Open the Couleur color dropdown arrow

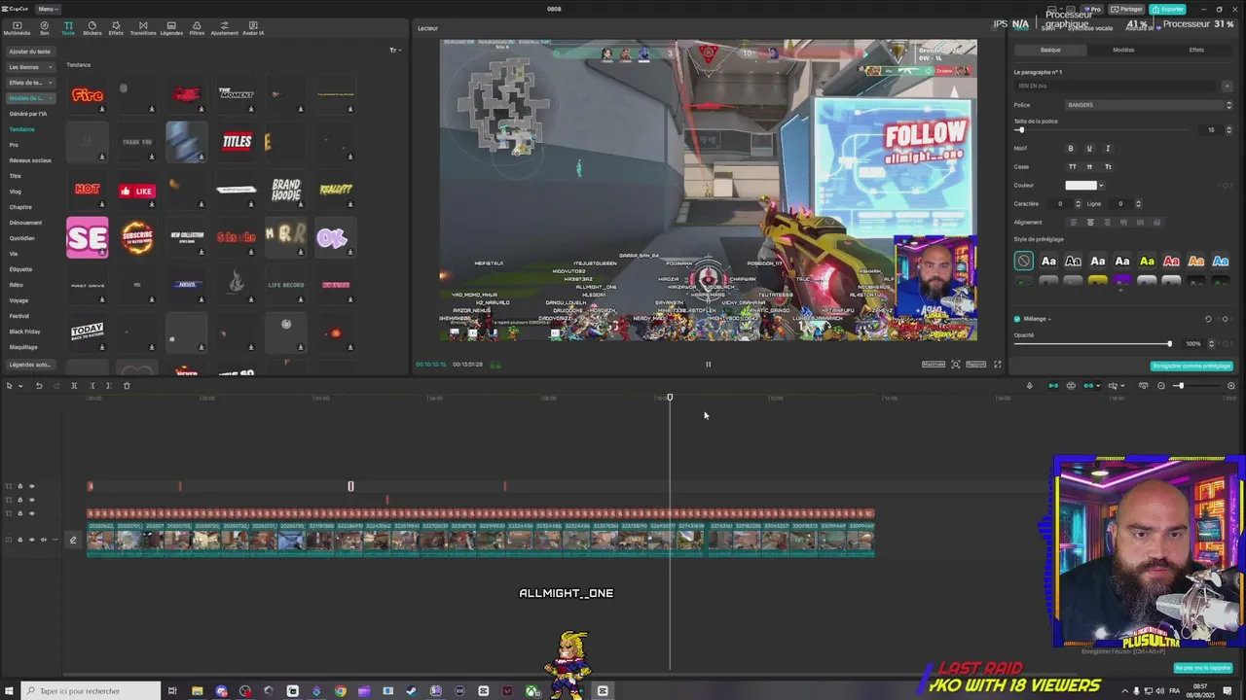[1100, 186]
